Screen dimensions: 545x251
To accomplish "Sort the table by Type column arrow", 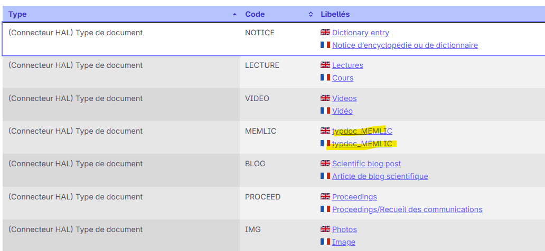I will pos(234,14).
